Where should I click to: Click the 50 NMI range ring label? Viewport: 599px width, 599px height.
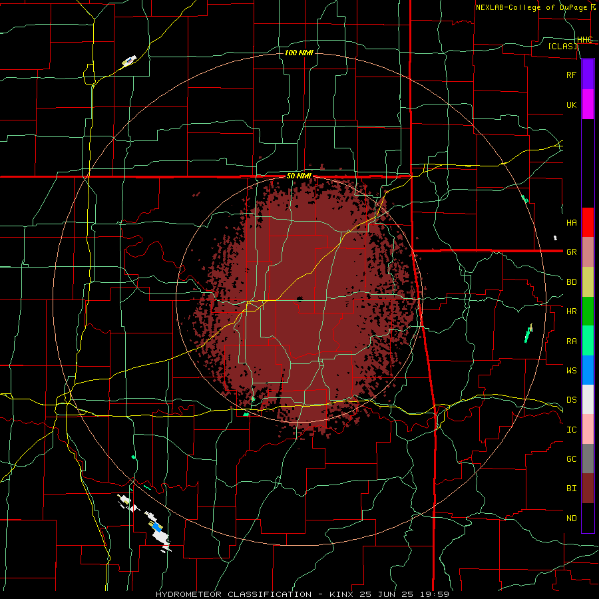coord(299,176)
